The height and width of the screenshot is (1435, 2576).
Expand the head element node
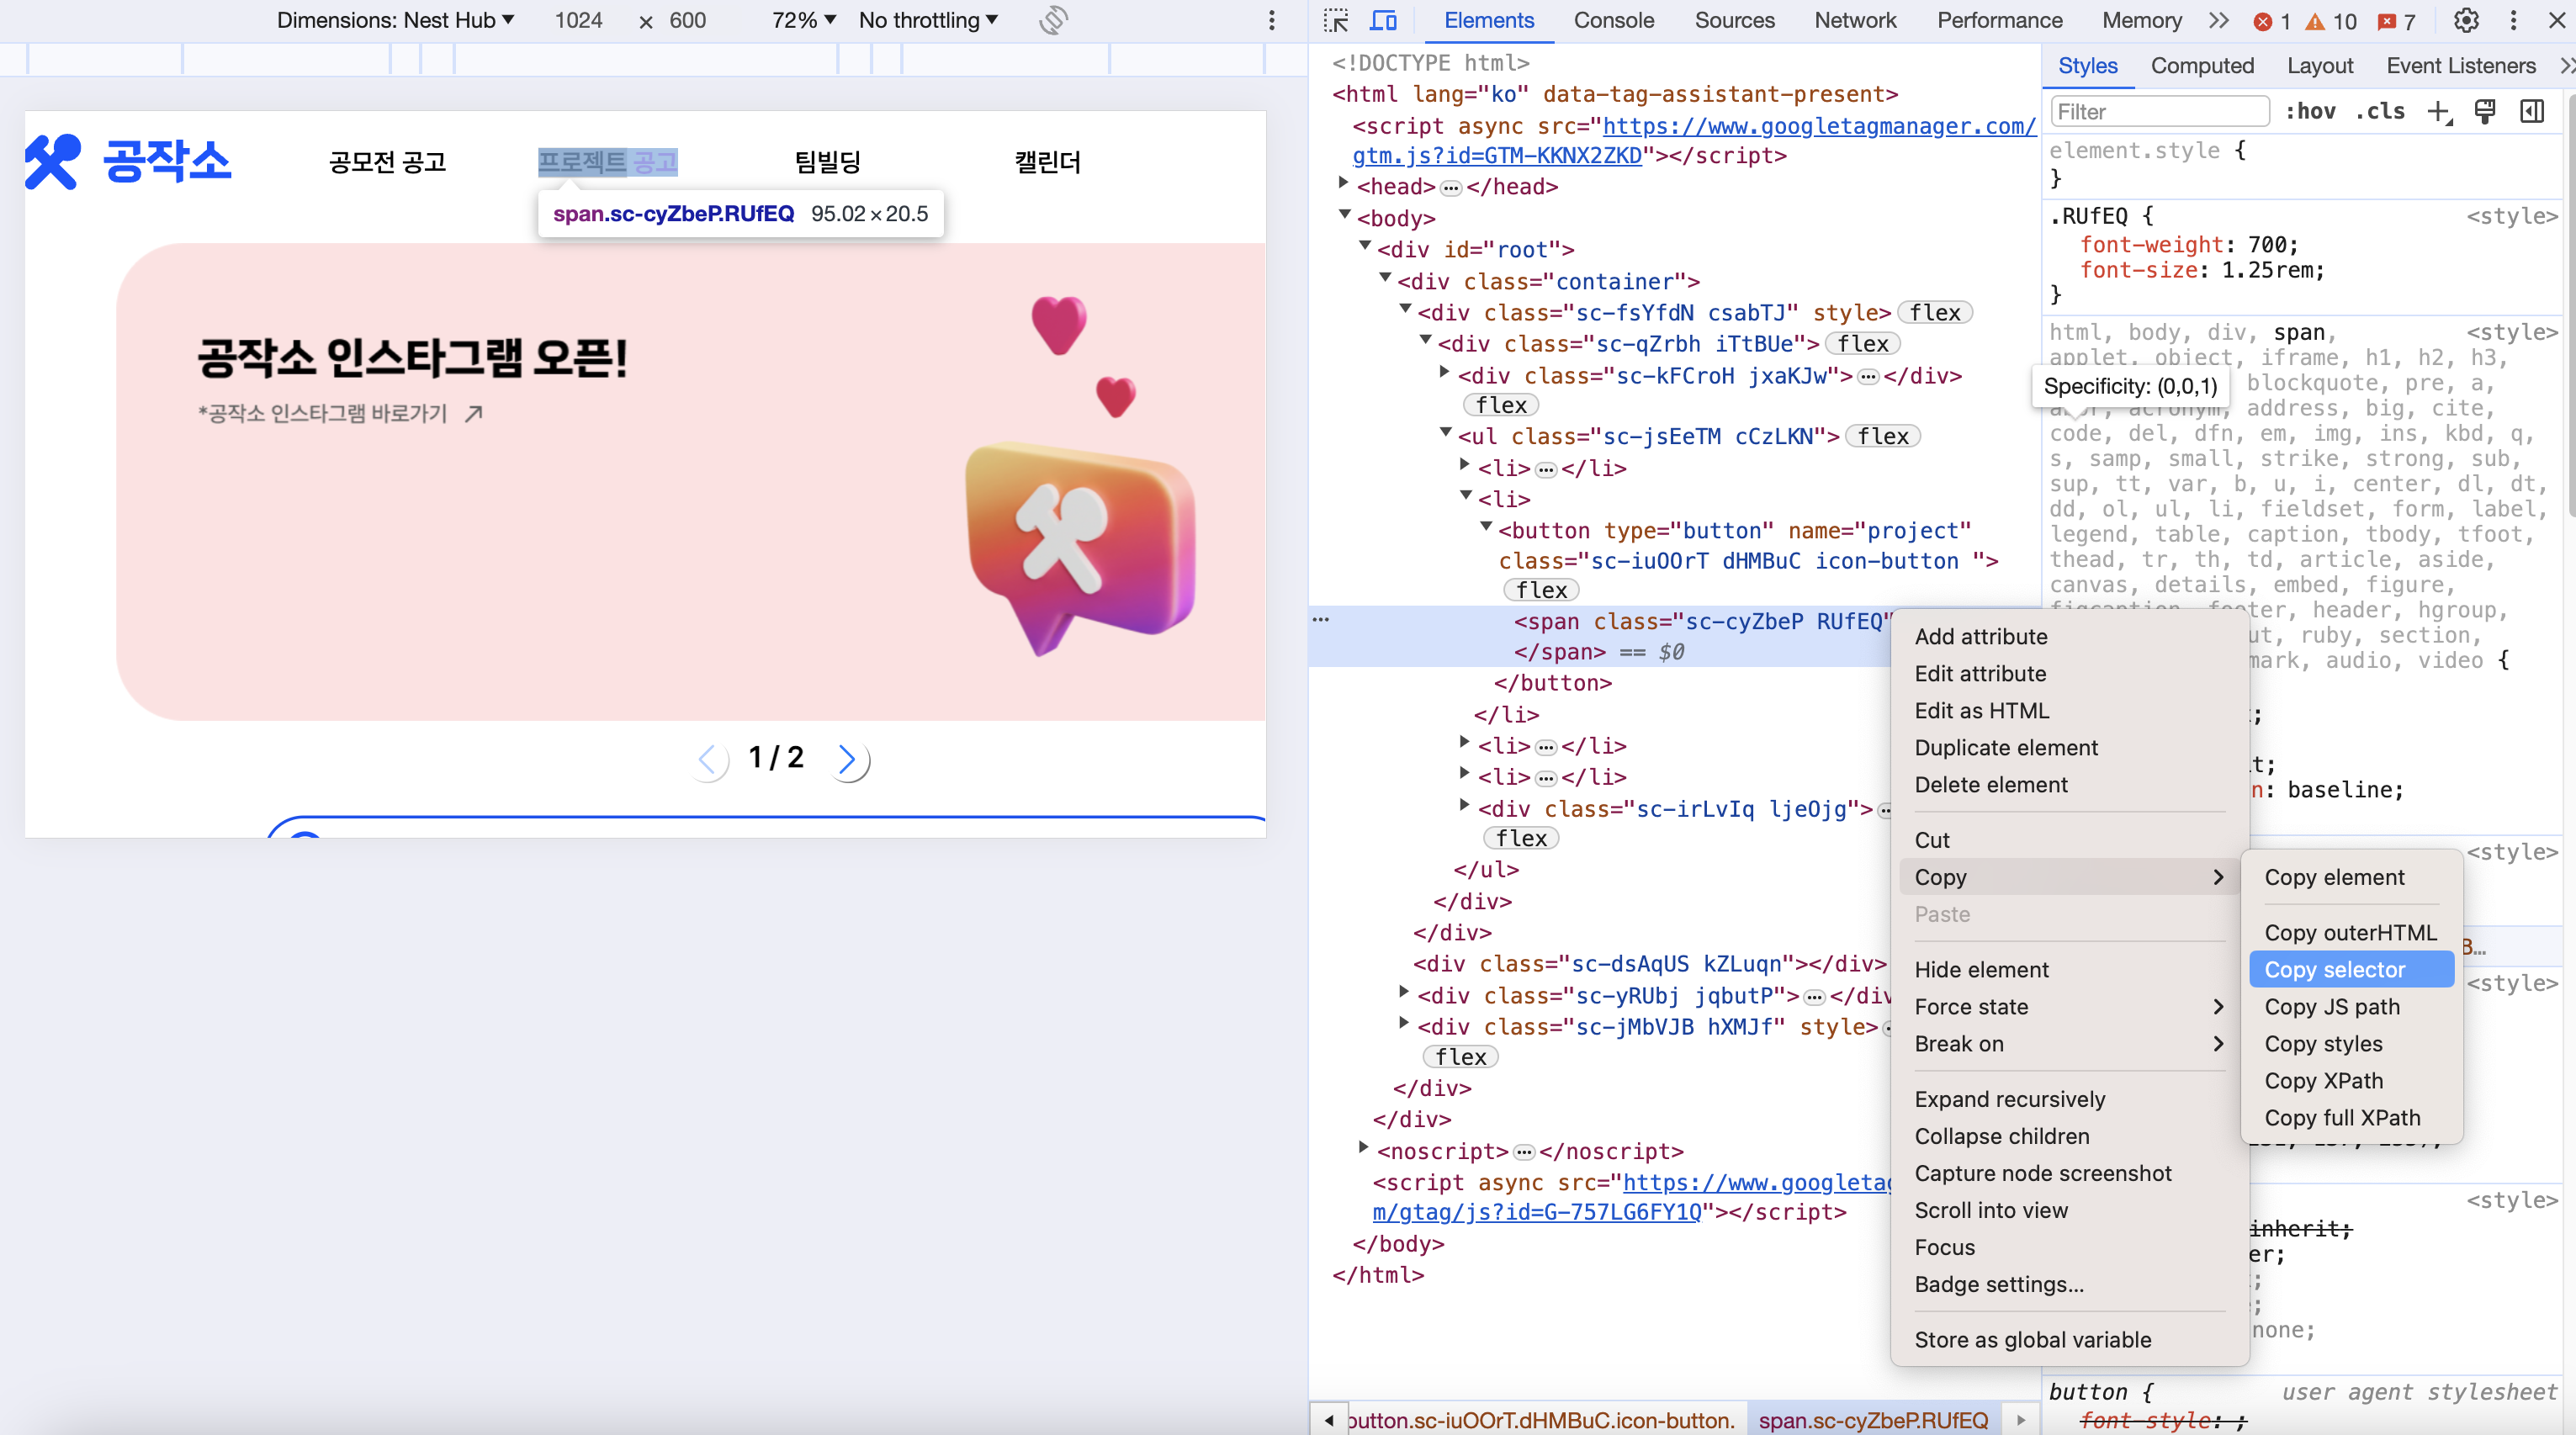1344,183
